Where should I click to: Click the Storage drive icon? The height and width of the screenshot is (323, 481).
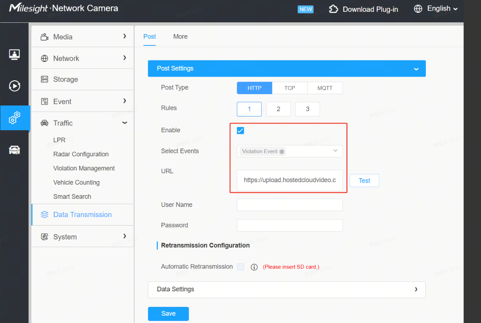pyautogui.click(x=45, y=79)
